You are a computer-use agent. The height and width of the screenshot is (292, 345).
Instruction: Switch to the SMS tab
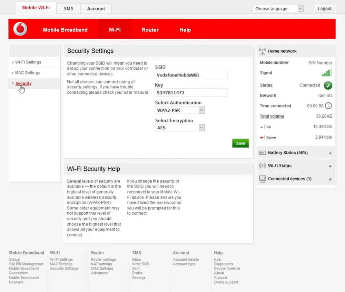[x=68, y=9]
